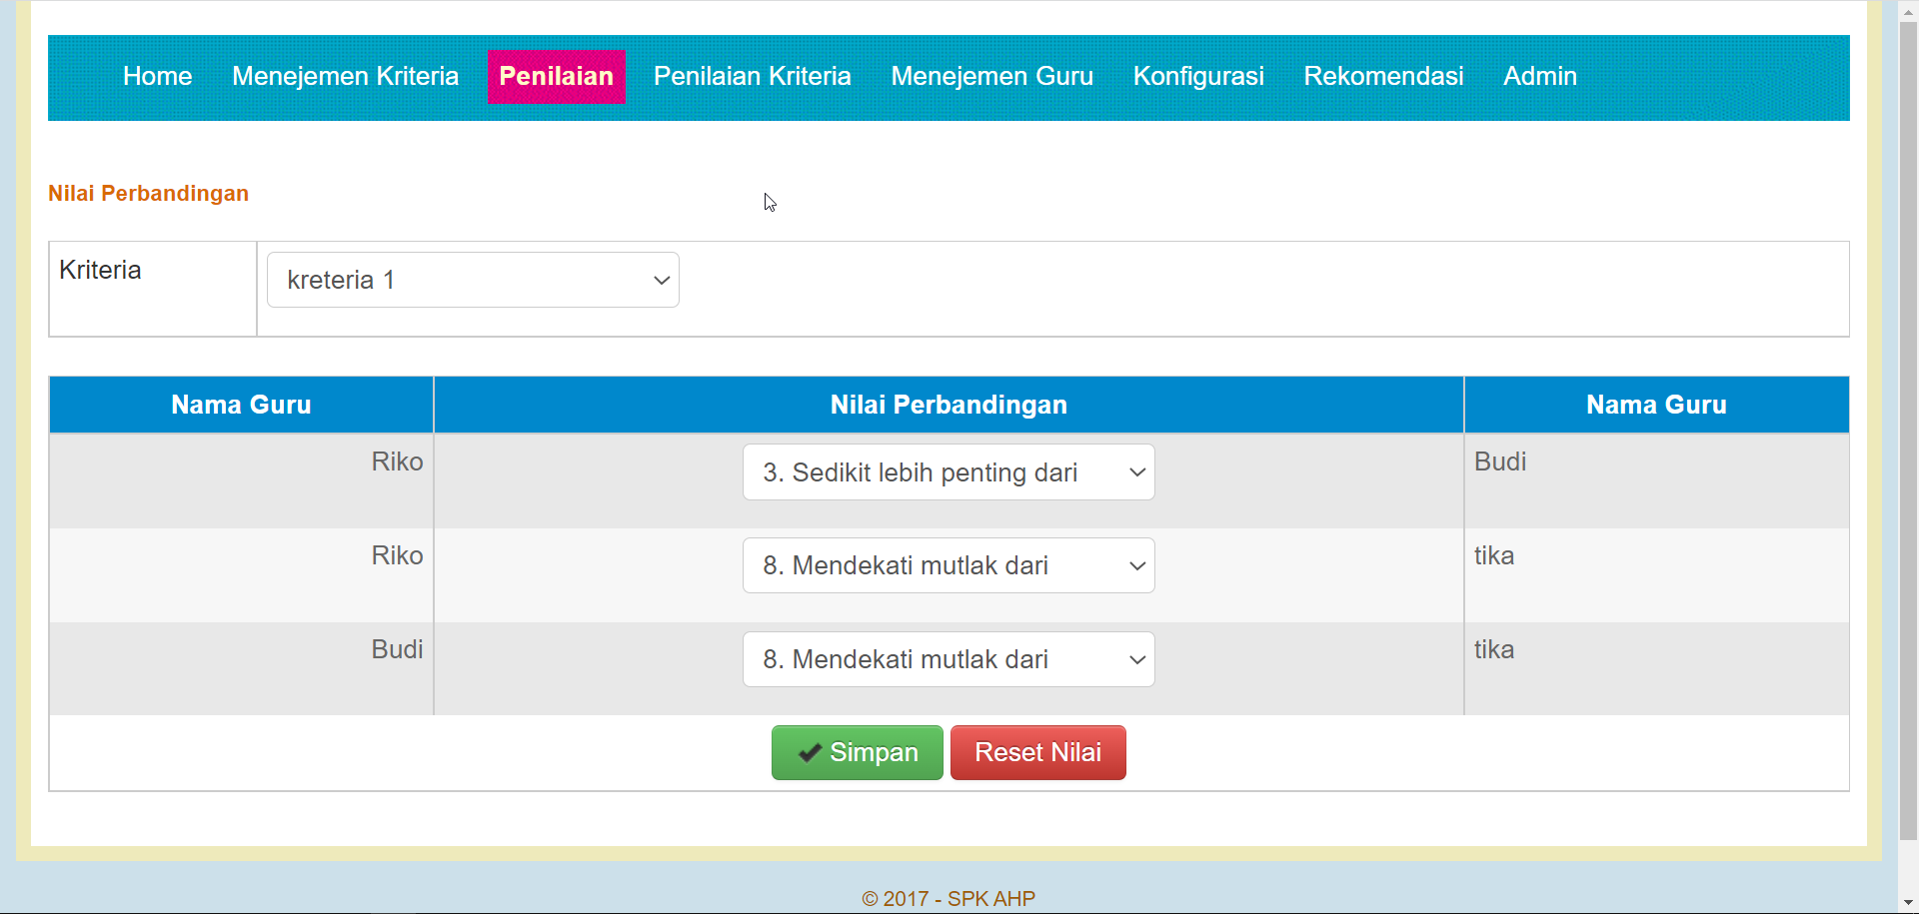Open Menejemen Kriteria page
Image resolution: width=1919 pixels, height=914 pixels.
coord(345,76)
